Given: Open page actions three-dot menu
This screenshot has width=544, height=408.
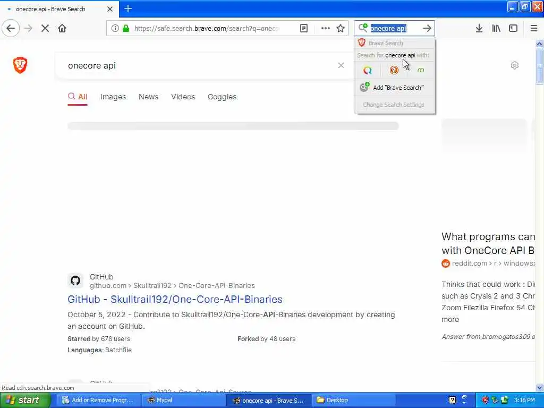Looking at the screenshot, I should [326, 29].
